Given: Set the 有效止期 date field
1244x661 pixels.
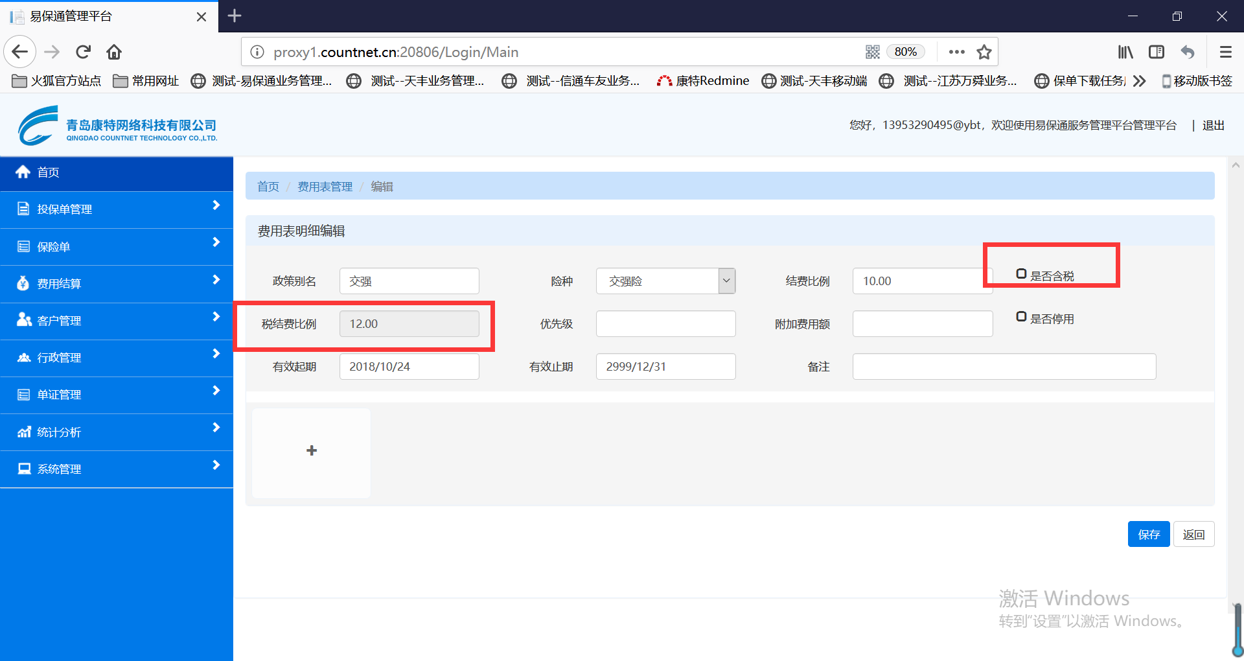Looking at the screenshot, I should 666,367.
